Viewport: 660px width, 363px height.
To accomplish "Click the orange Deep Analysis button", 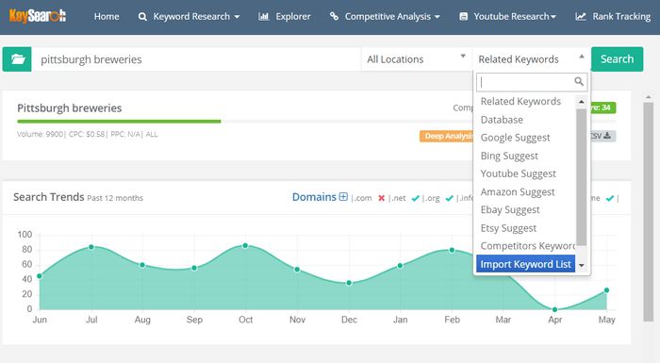I will 447,136.
